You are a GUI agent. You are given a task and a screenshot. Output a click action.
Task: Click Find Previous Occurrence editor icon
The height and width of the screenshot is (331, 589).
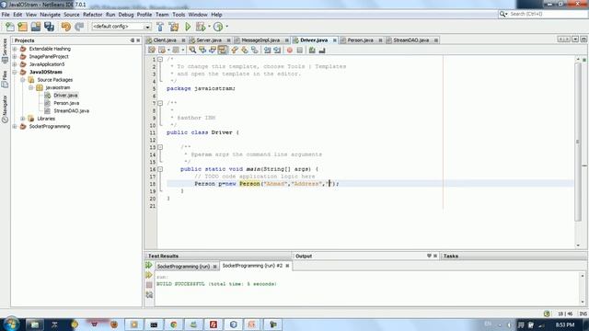coord(202,50)
